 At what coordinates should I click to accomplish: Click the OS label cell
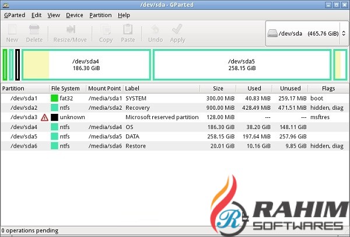pos(129,127)
